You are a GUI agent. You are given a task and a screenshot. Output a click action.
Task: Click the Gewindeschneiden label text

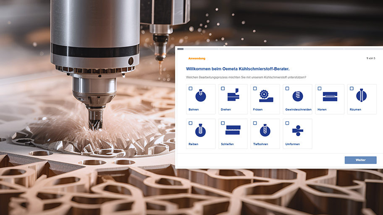[298, 110]
